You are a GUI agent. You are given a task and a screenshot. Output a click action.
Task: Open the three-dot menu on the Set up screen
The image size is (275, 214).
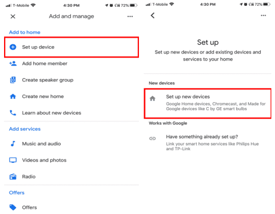(x=263, y=15)
